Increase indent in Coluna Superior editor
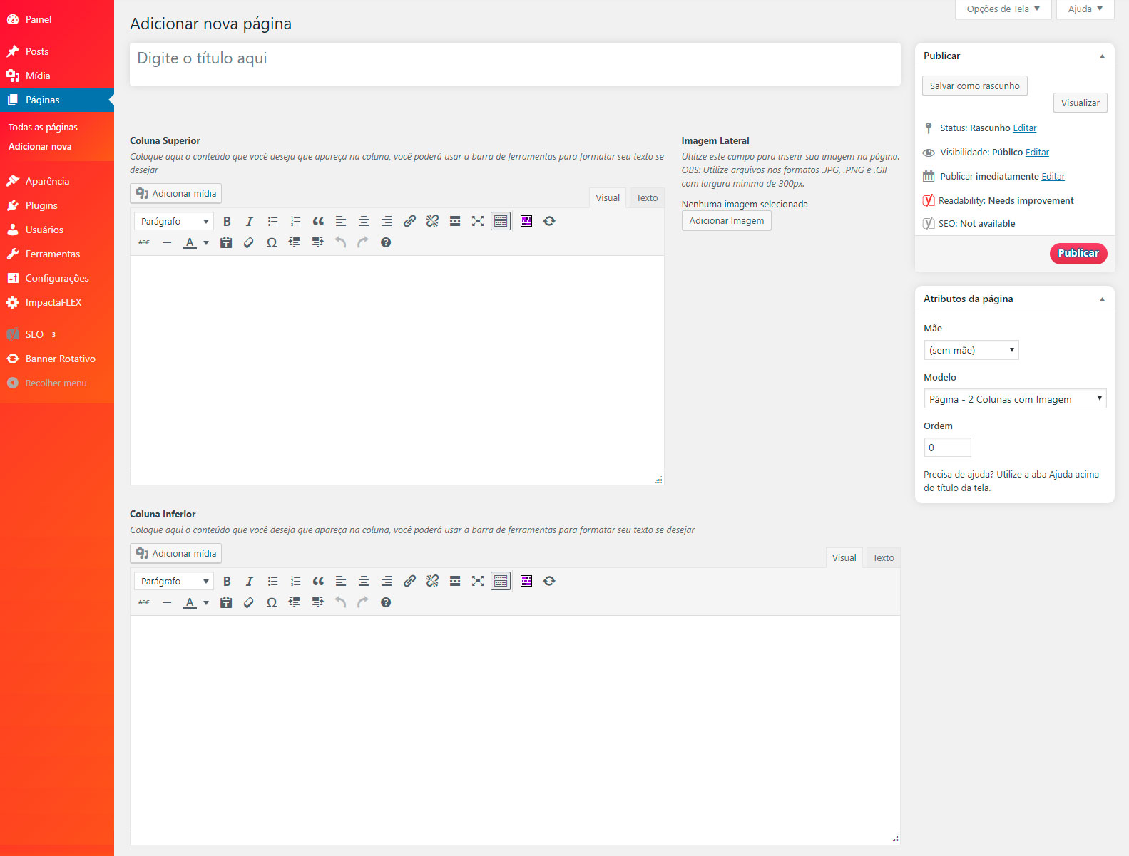The width and height of the screenshot is (1129, 856). 317,242
